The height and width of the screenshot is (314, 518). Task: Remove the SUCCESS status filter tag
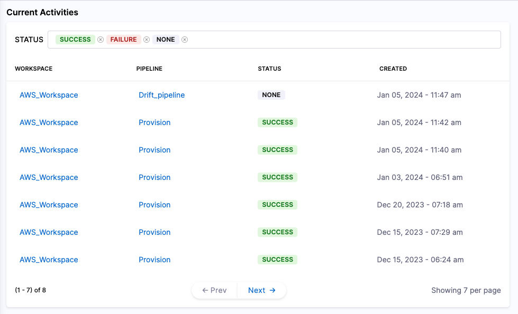tap(101, 40)
